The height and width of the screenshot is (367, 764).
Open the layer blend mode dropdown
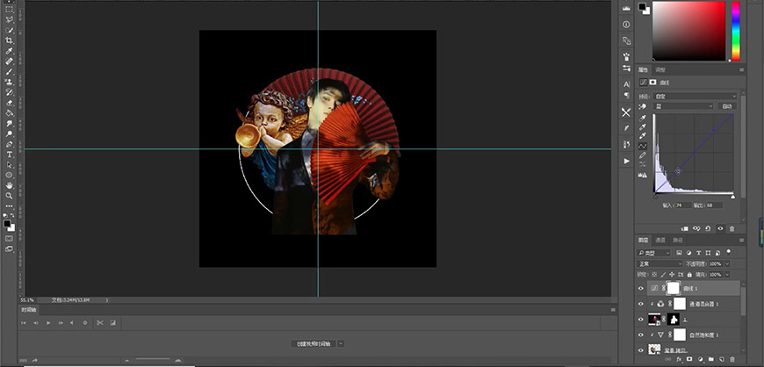coord(659,263)
